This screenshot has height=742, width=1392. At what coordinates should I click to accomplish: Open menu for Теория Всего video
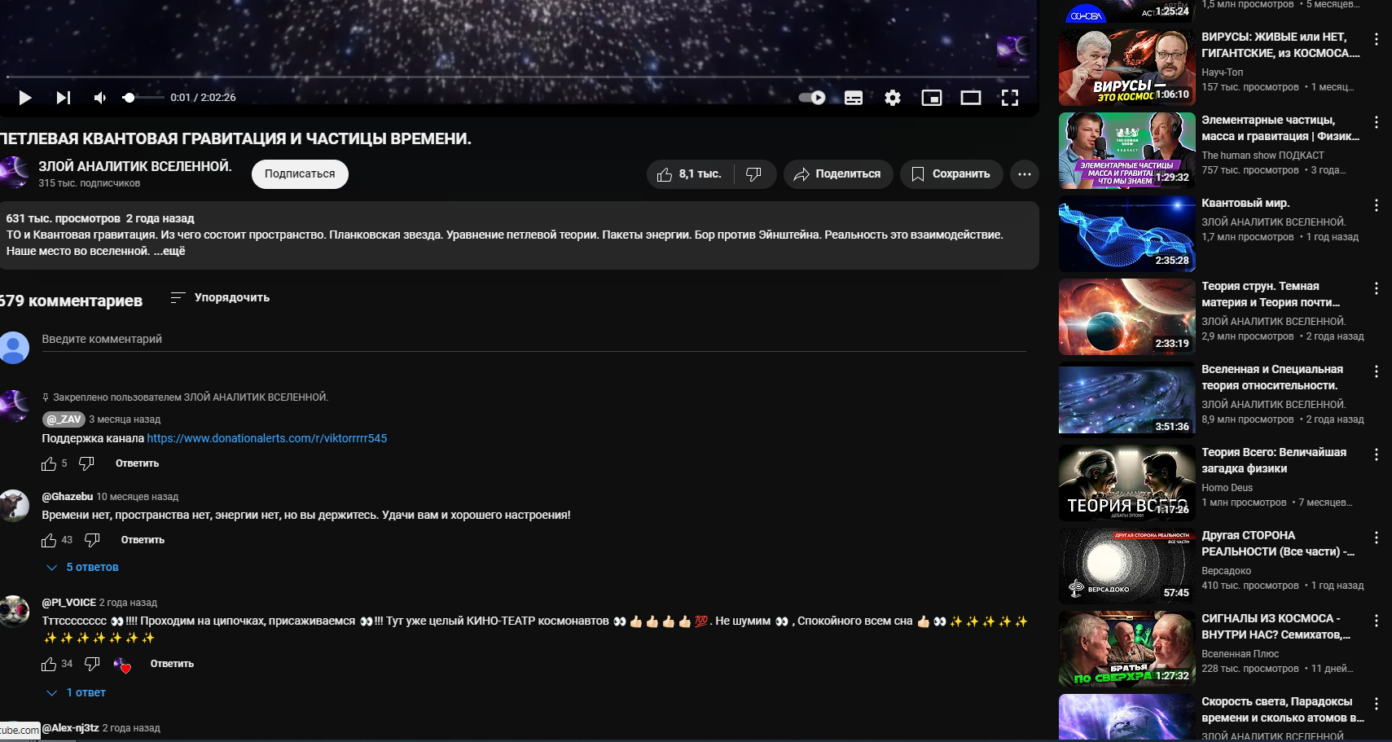tap(1377, 454)
